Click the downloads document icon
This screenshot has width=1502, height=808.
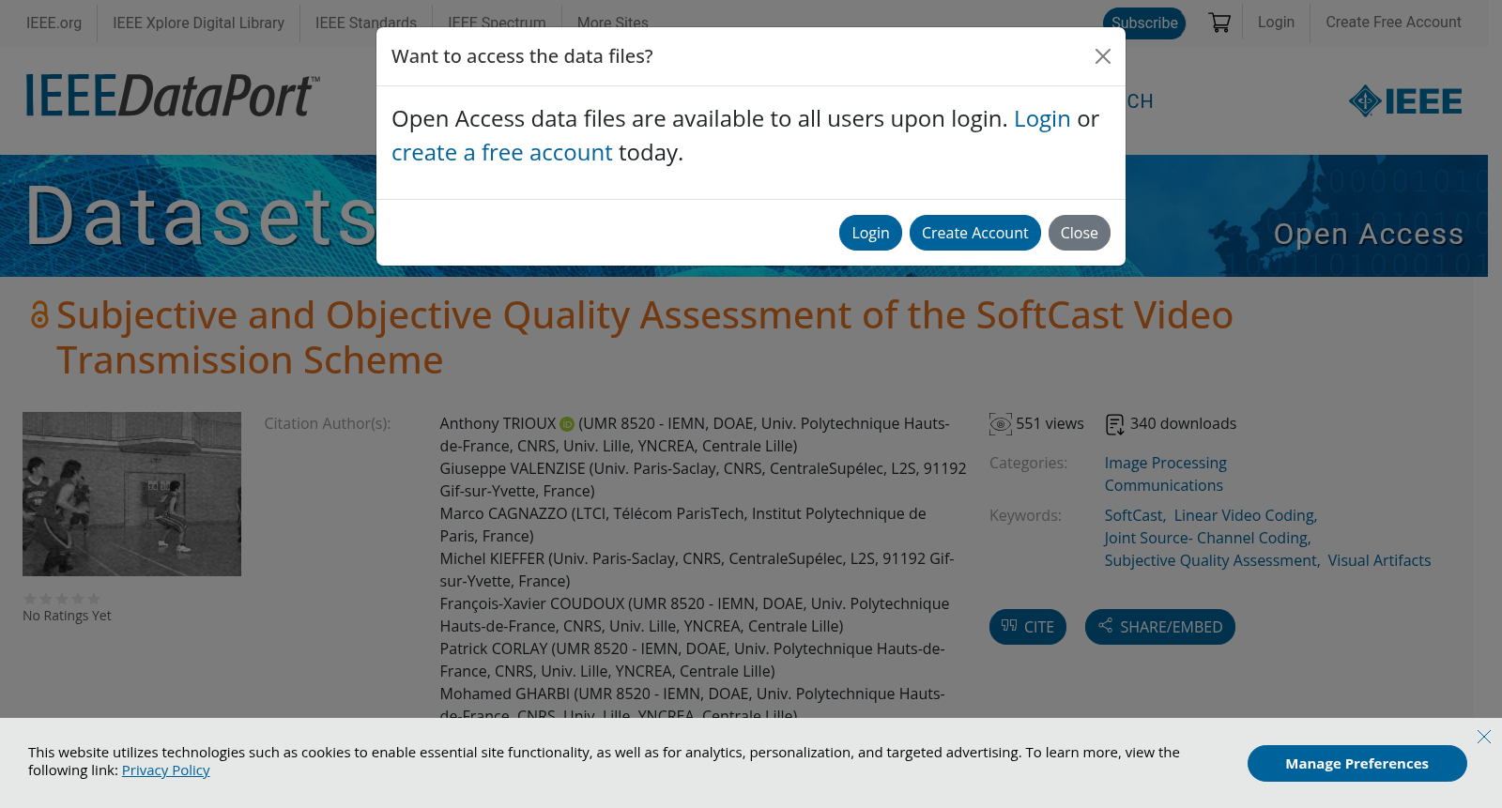click(x=1114, y=424)
